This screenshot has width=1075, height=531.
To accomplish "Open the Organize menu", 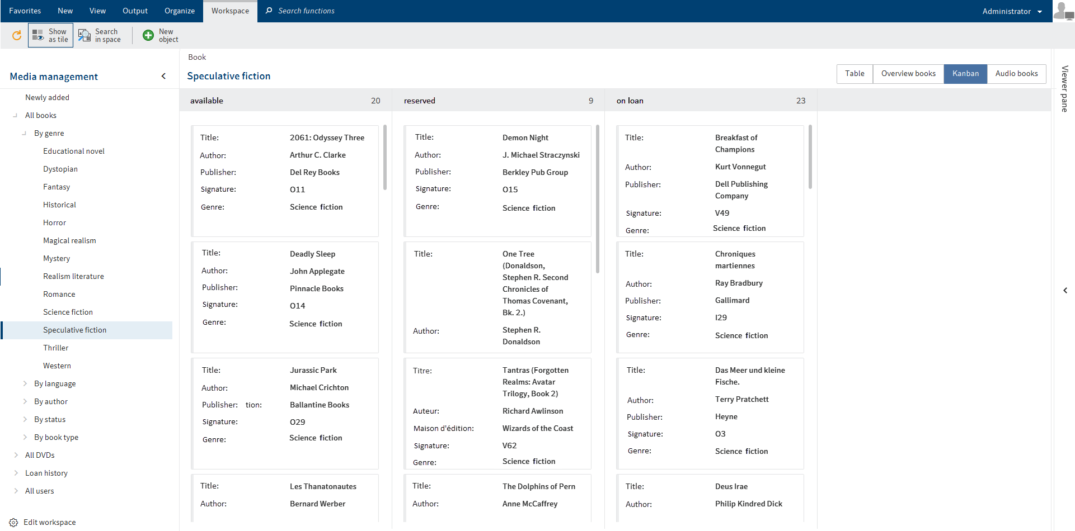I will pyautogui.click(x=179, y=11).
